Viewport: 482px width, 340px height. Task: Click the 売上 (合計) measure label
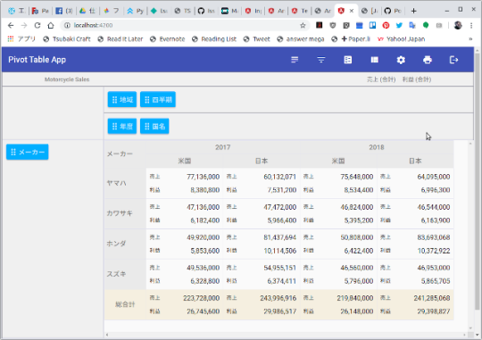(381, 79)
